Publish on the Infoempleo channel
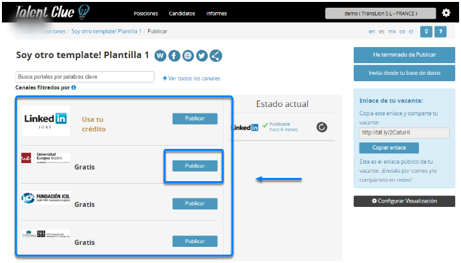This screenshot has height=263, width=461. pos(195,241)
